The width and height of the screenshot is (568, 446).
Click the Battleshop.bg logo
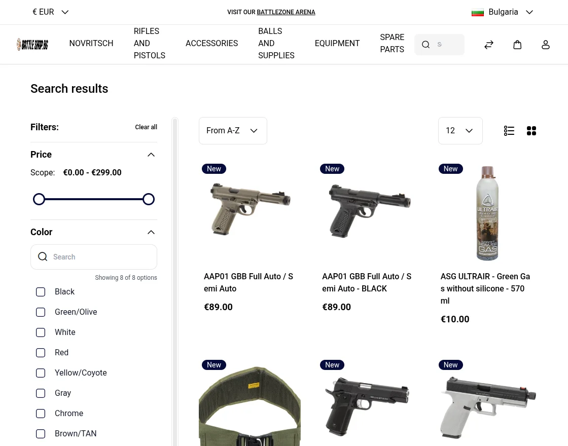point(32,44)
